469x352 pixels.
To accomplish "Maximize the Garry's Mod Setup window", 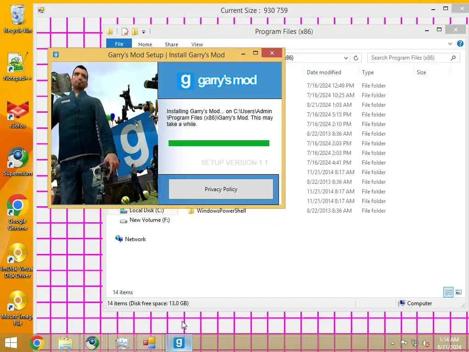I will pos(256,53).
